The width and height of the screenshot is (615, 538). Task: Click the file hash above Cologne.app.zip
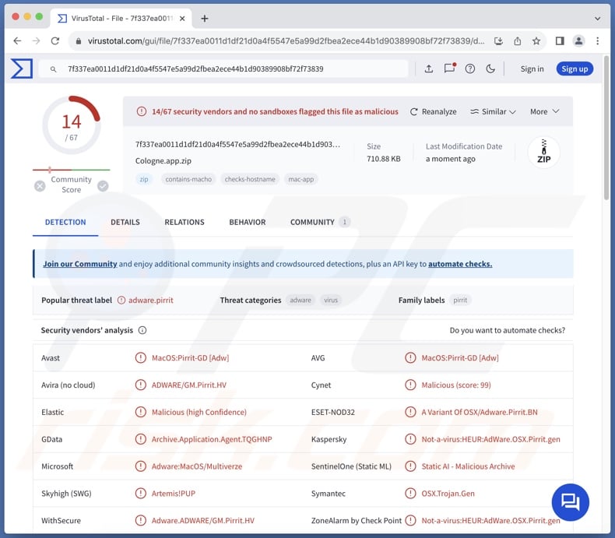[237, 144]
